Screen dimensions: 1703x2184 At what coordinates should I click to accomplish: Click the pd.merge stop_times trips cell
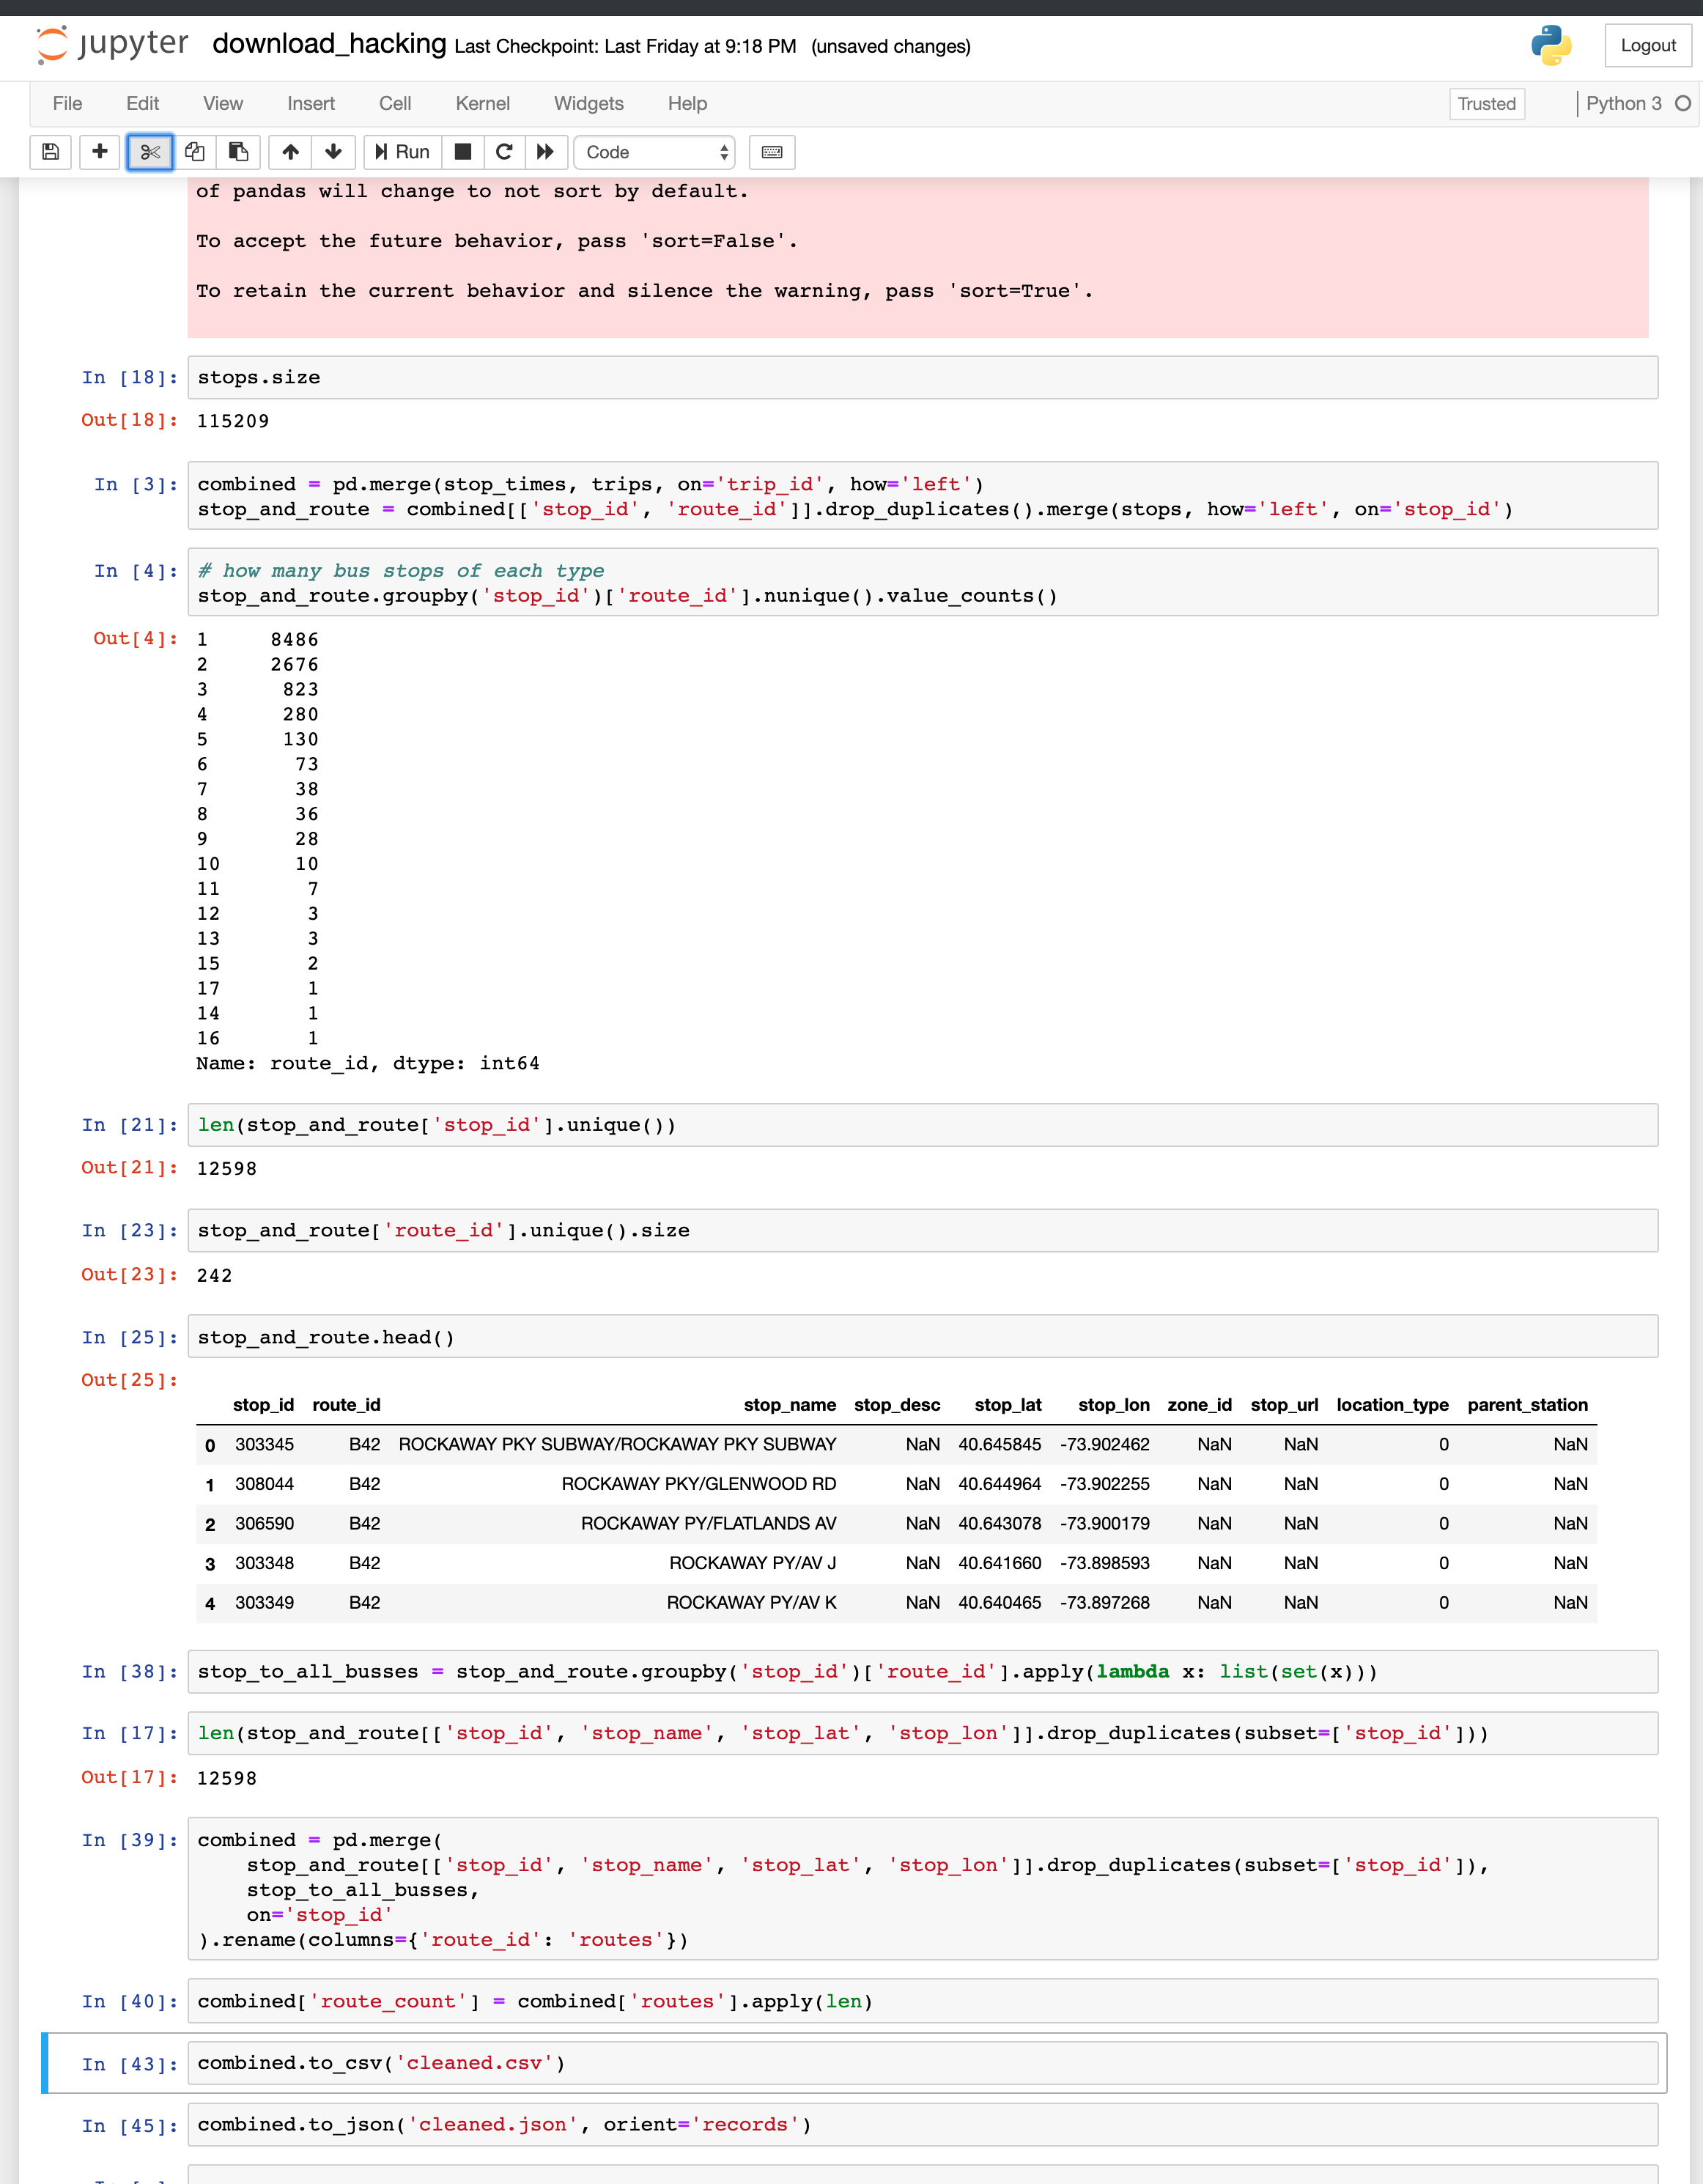[922, 496]
